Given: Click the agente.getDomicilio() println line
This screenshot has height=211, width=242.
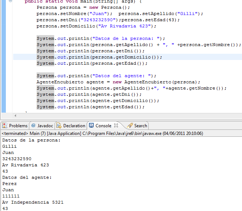Looking at the screenshot, I should coord(98,101).
